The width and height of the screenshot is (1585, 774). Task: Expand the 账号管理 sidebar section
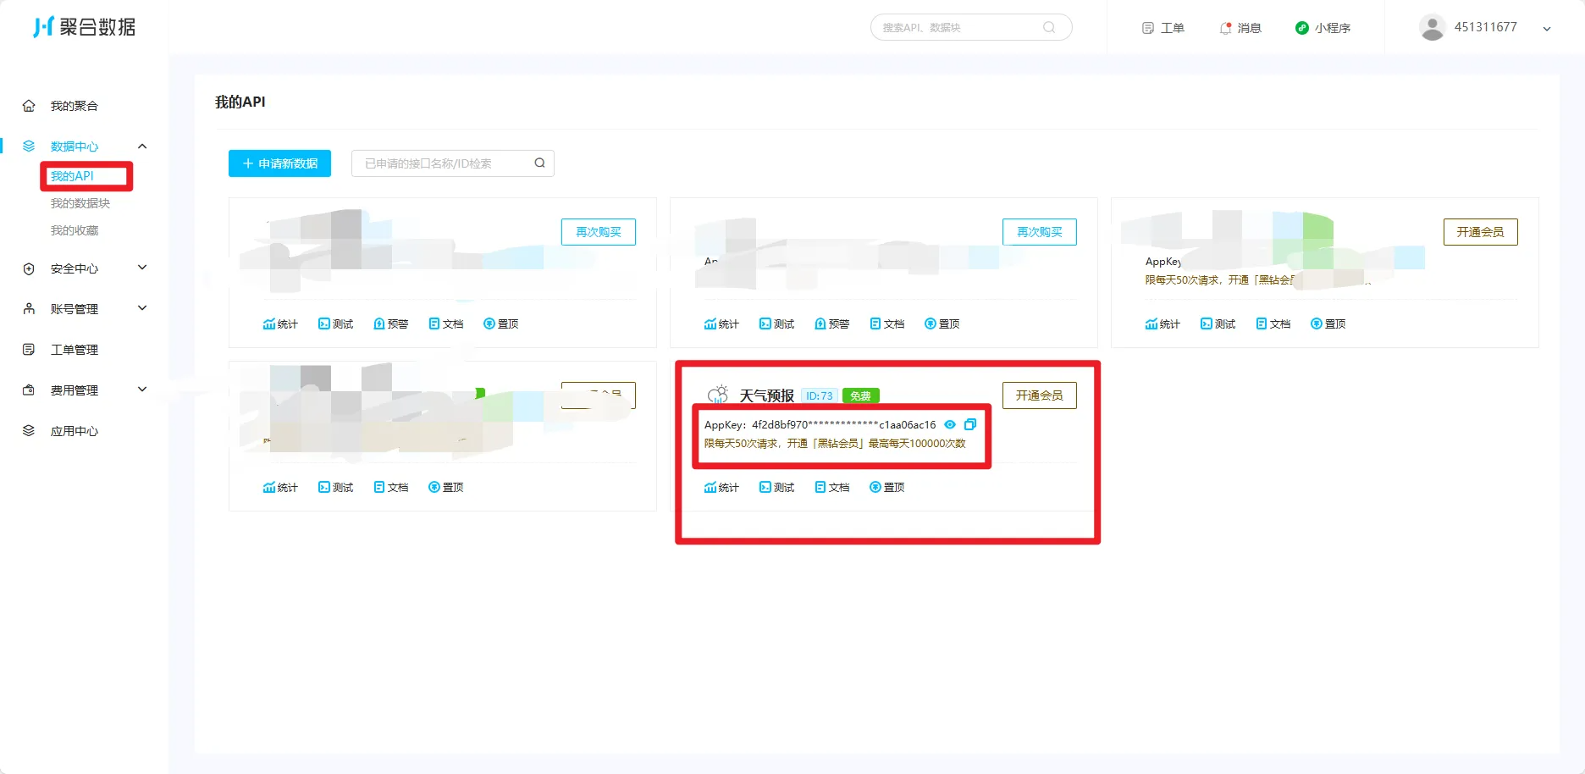142,308
